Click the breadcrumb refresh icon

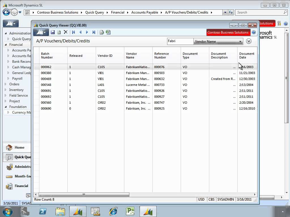[231, 12]
